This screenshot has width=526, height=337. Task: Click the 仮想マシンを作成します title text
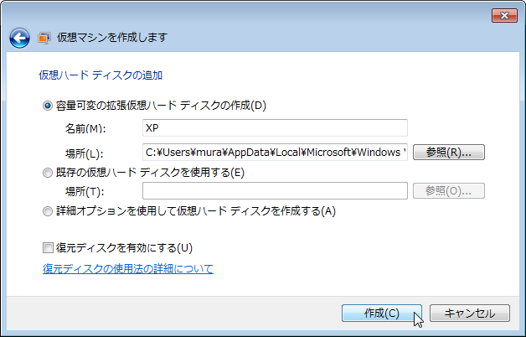click(x=112, y=37)
